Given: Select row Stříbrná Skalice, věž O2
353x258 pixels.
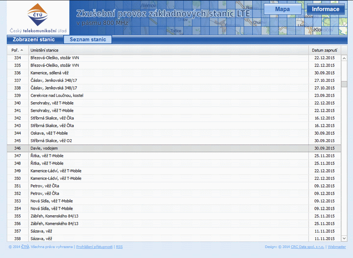Looking at the screenshot, I should (x=174, y=141).
